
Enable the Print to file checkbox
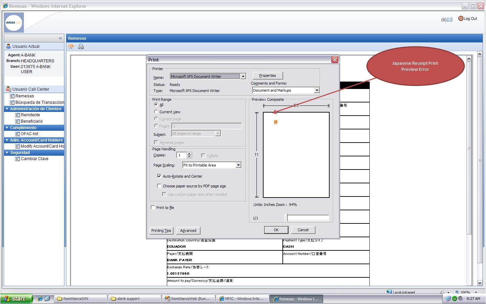pos(153,207)
